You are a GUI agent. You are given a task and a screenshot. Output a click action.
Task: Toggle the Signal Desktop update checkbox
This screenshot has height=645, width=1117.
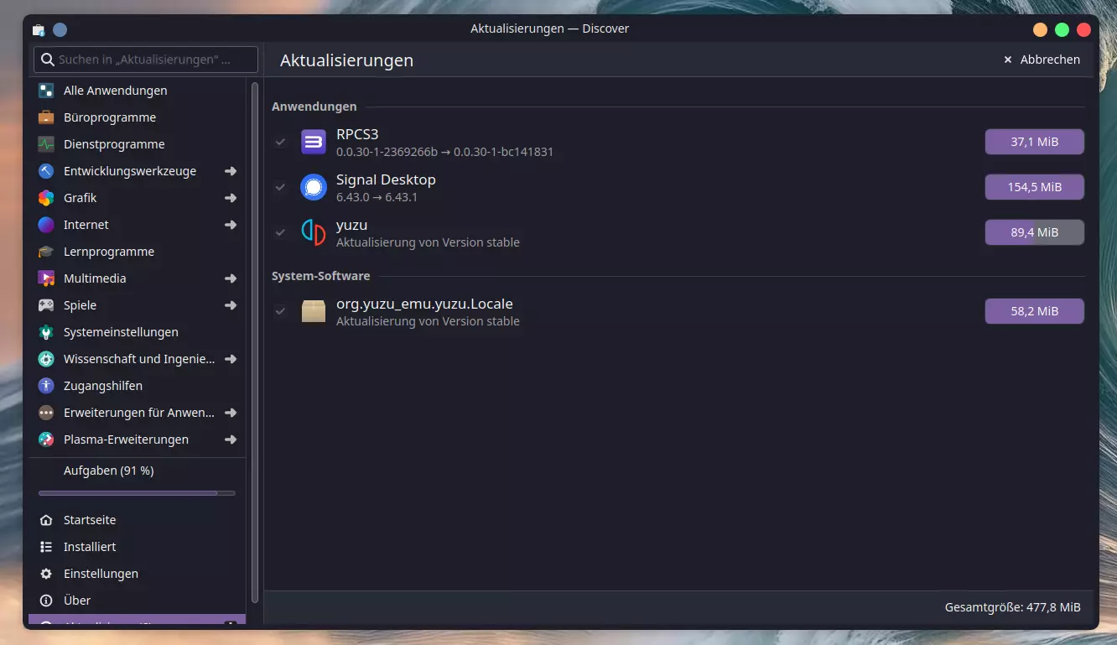[280, 187]
